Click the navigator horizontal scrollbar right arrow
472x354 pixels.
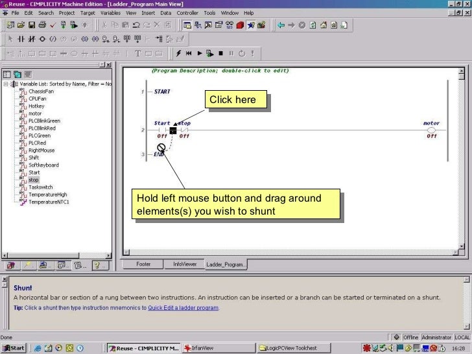tap(109, 255)
